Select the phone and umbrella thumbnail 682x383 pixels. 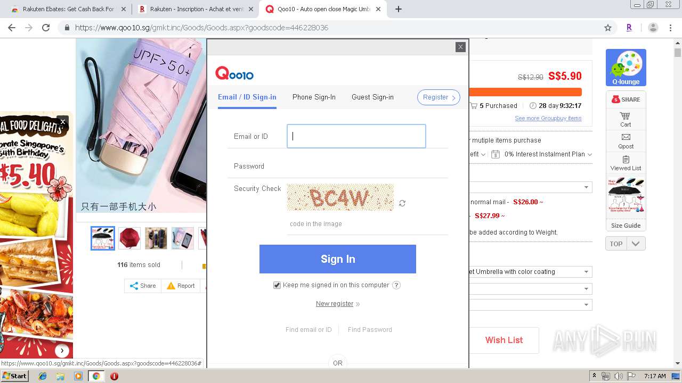(183, 238)
